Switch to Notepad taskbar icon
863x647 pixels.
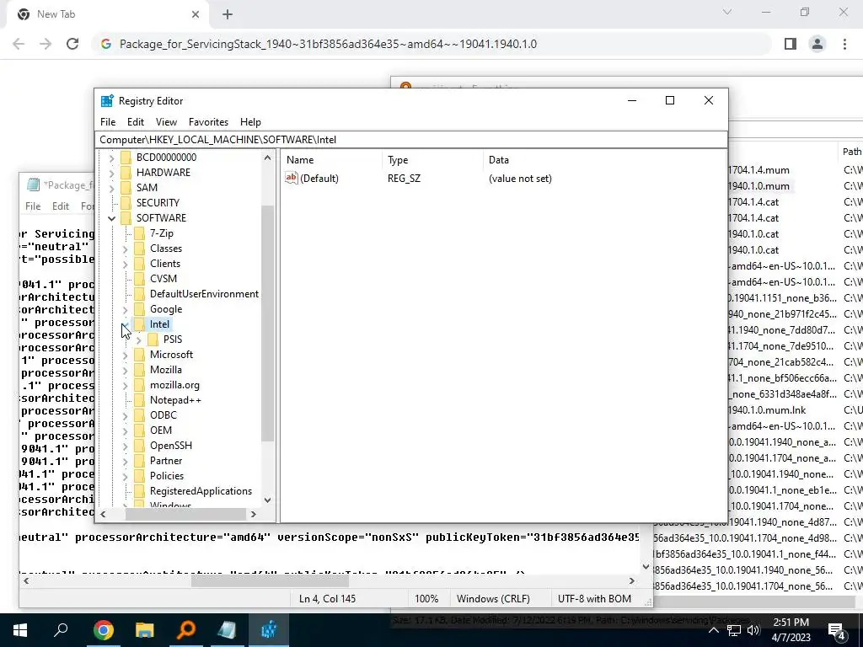tap(228, 630)
